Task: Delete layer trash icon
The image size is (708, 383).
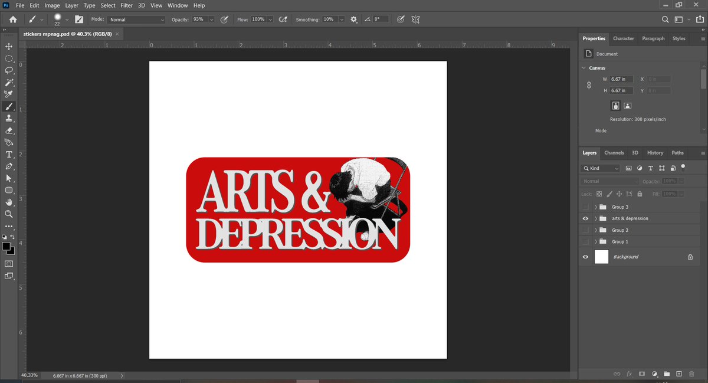Action: click(x=691, y=374)
